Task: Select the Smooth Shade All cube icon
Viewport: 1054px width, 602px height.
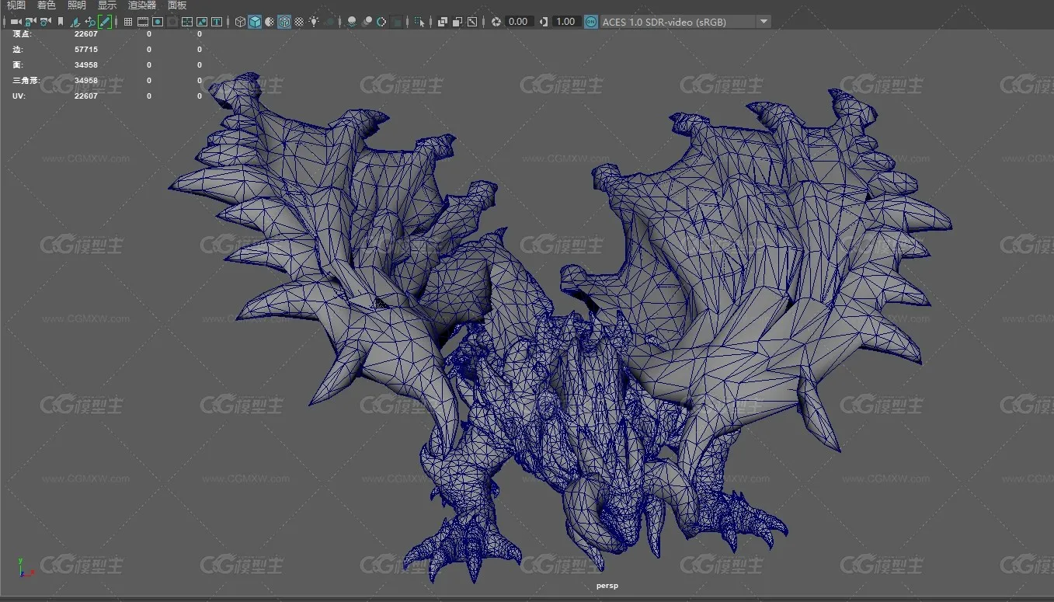Action: (x=255, y=22)
